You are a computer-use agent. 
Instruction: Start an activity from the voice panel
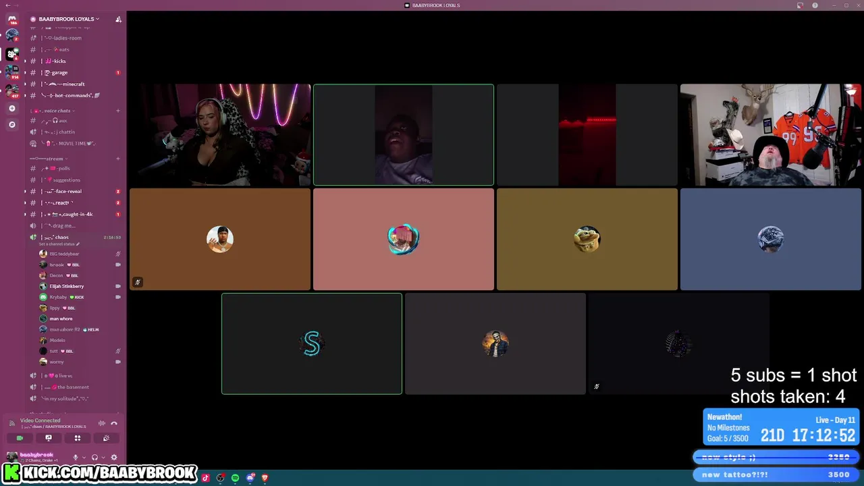coord(78,438)
